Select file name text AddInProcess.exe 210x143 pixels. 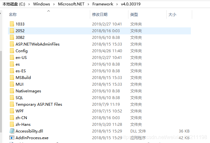[32, 138]
